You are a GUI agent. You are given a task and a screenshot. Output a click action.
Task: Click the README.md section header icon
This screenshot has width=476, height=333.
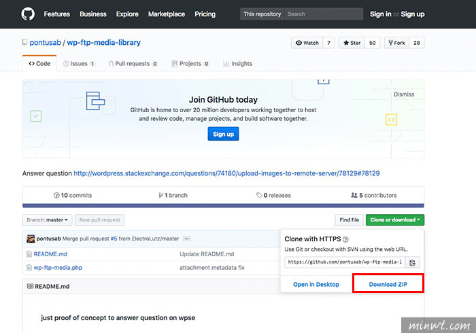click(30, 286)
